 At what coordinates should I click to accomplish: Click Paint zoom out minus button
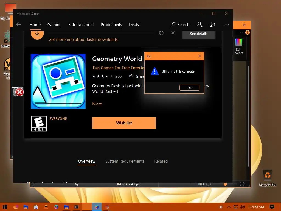[x=209, y=184]
